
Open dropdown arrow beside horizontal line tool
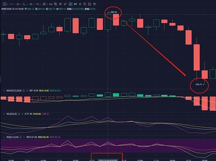(8, 4)
